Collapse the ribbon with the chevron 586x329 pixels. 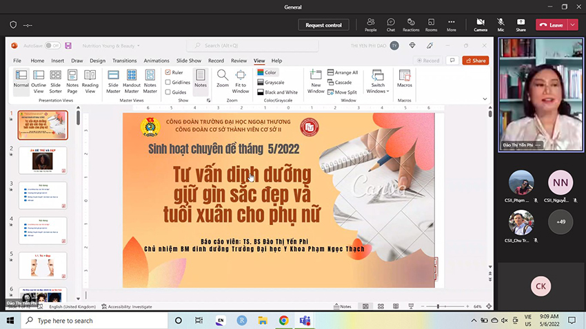point(485,99)
